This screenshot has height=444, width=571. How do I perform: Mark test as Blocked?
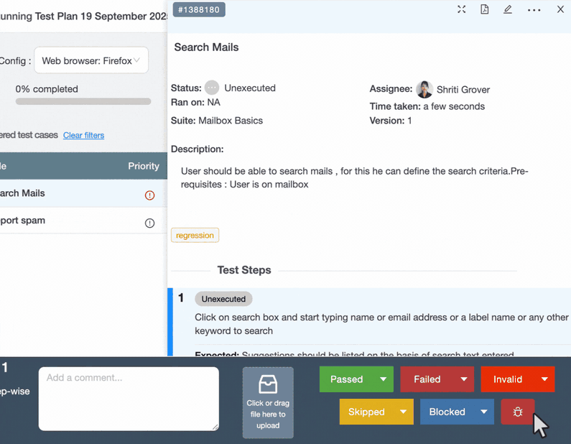click(x=447, y=412)
